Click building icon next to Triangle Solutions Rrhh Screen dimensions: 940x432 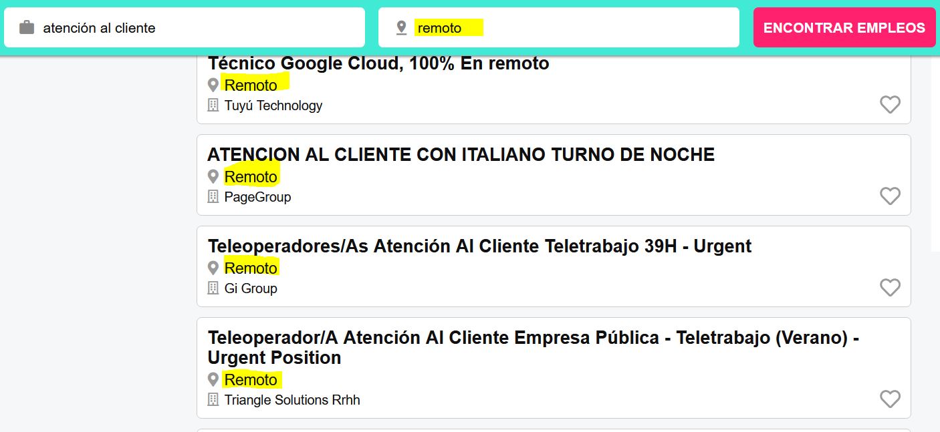tap(213, 399)
